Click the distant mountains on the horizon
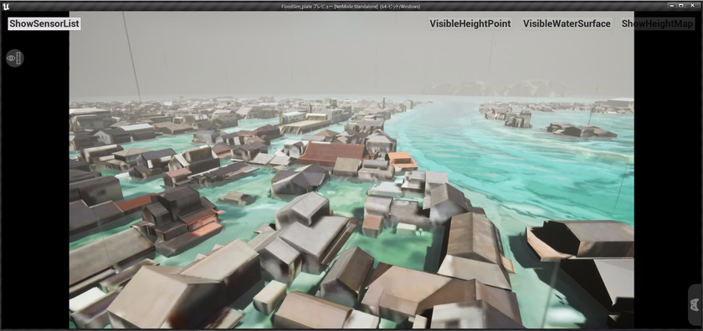703x331 pixels. (498, 88)
